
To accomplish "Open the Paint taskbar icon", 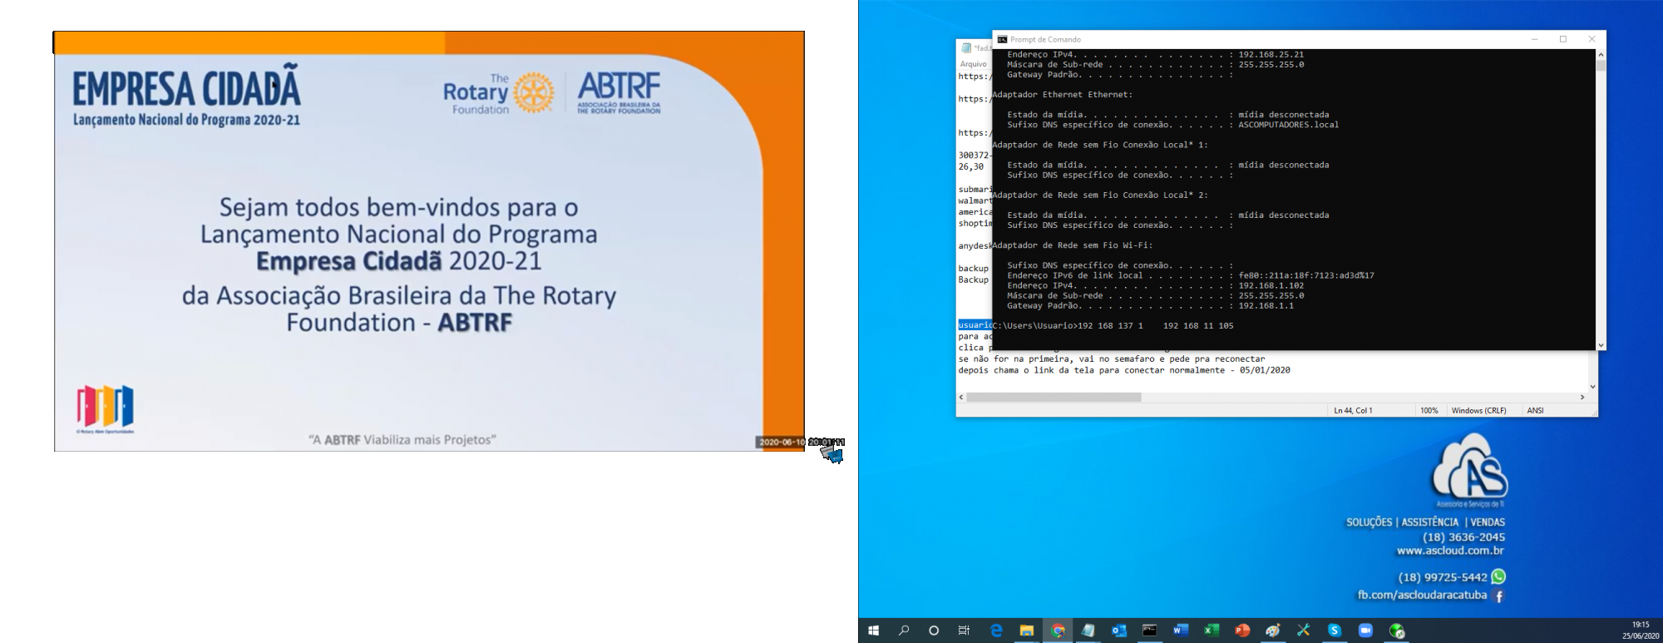I will click(x=1273, y=631).
